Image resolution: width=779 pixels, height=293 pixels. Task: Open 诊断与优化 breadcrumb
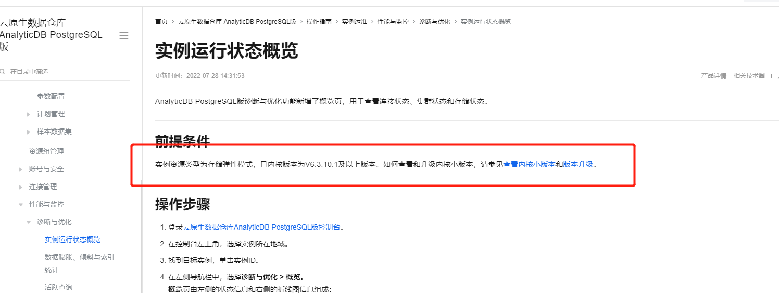pyautogui.click(x=435, y=22)
